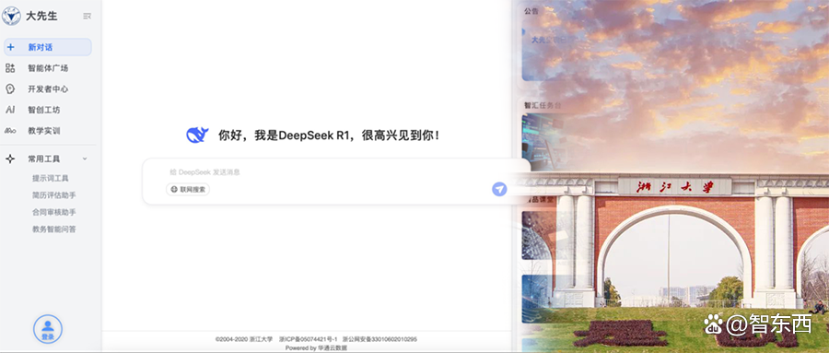Viewport: 829px width, 353px height.
Task: Click the greeting 你好，我是DeepSeek R1 text
Action: tap(329, 135)
